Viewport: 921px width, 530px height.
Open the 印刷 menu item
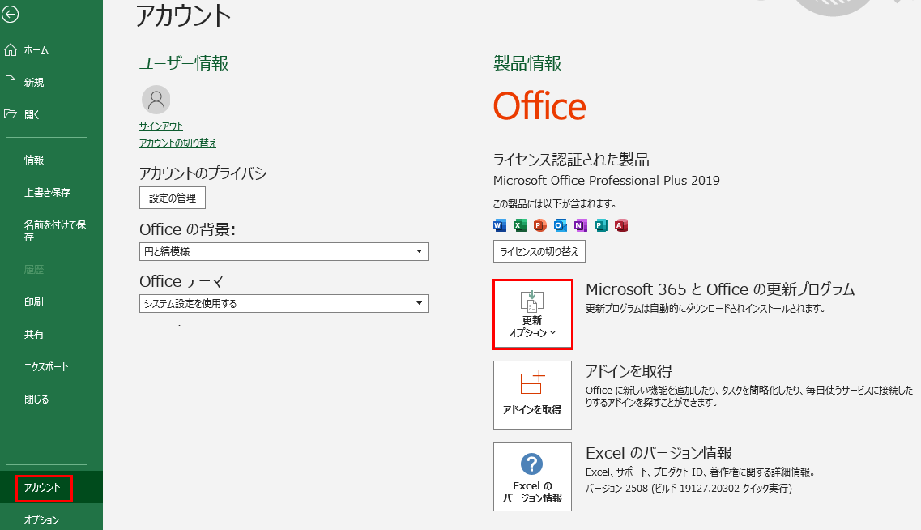pyautogui.click(x=34, y=302)
